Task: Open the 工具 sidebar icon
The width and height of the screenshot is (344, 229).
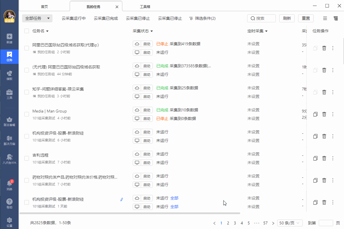Action: pyautogui.click(x=9, y=94)
